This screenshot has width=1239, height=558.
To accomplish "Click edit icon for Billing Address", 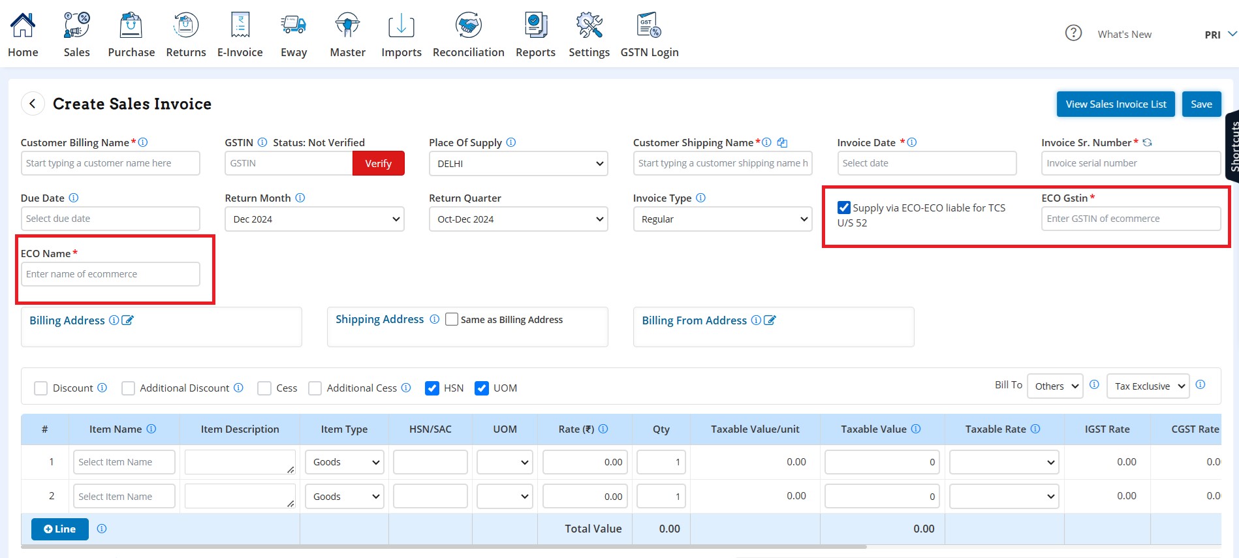I will (127, 320).
